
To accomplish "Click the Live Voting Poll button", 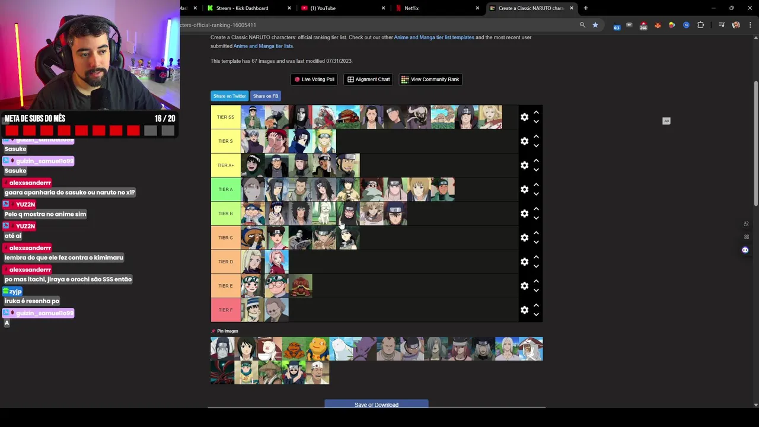I will [x=314, y=79].
